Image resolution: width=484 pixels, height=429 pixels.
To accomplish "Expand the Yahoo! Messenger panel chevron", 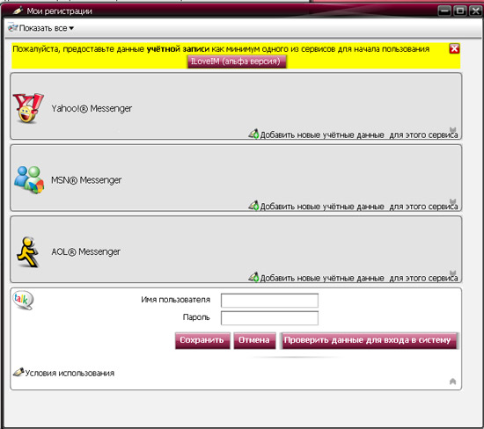I will point(452,129).
